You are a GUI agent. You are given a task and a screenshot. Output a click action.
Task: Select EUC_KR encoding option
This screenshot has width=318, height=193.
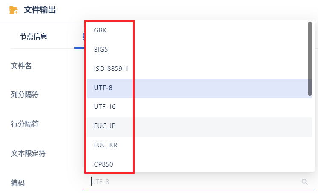199,145
